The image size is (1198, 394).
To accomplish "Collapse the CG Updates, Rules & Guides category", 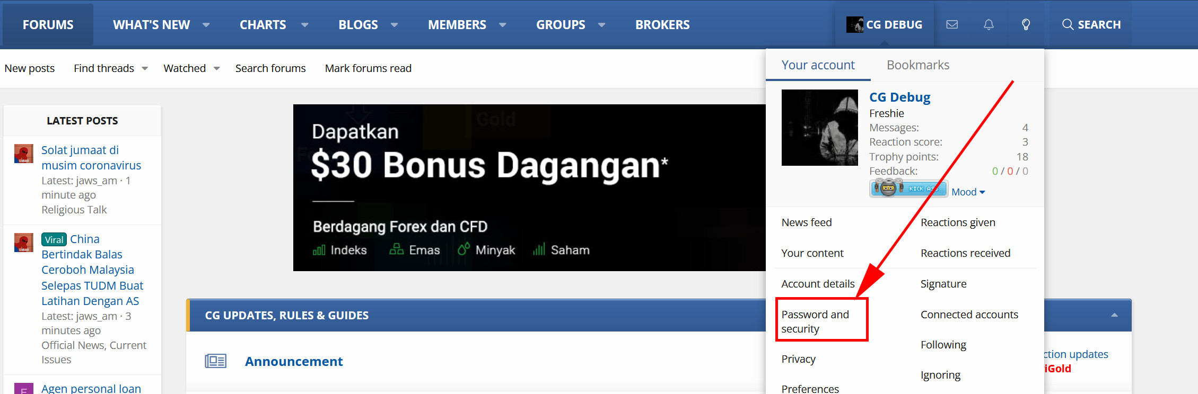I will coord(1114,315).
